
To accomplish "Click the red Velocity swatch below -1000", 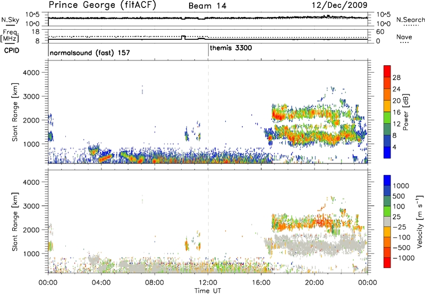I will point(387,263).
